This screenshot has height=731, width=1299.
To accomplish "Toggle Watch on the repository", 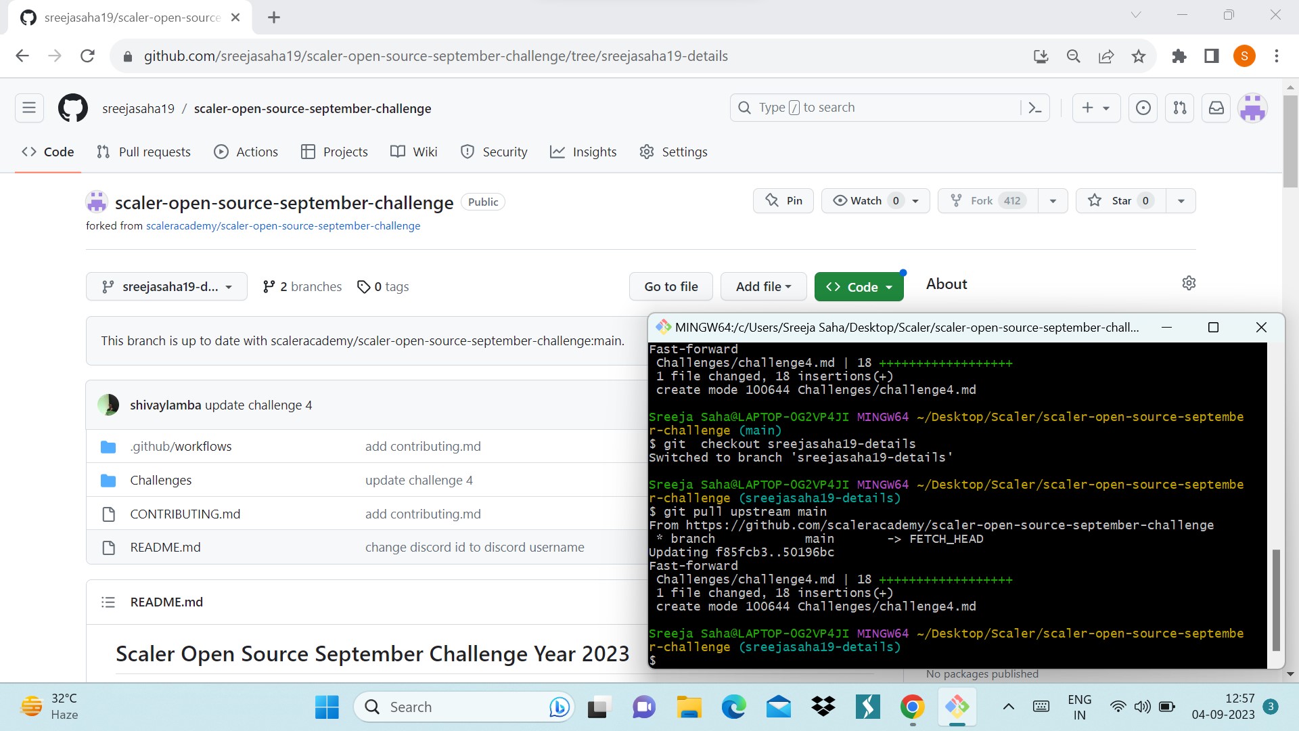I will click(x=866, y=200).
